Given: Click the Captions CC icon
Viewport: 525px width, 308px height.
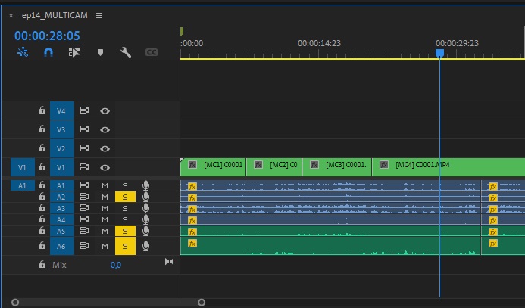Looking at the screenshot, I should pos(151,53).
